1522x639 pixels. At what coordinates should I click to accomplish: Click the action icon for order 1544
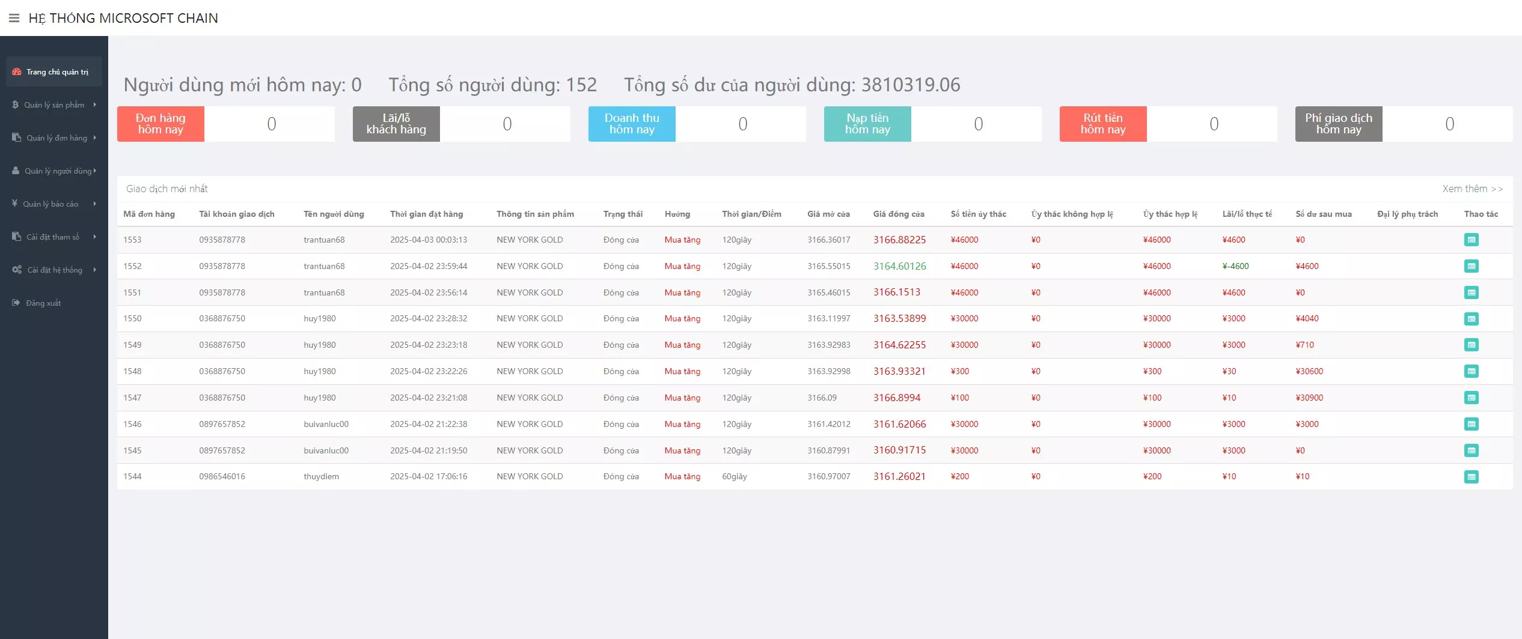[1471, 477]
